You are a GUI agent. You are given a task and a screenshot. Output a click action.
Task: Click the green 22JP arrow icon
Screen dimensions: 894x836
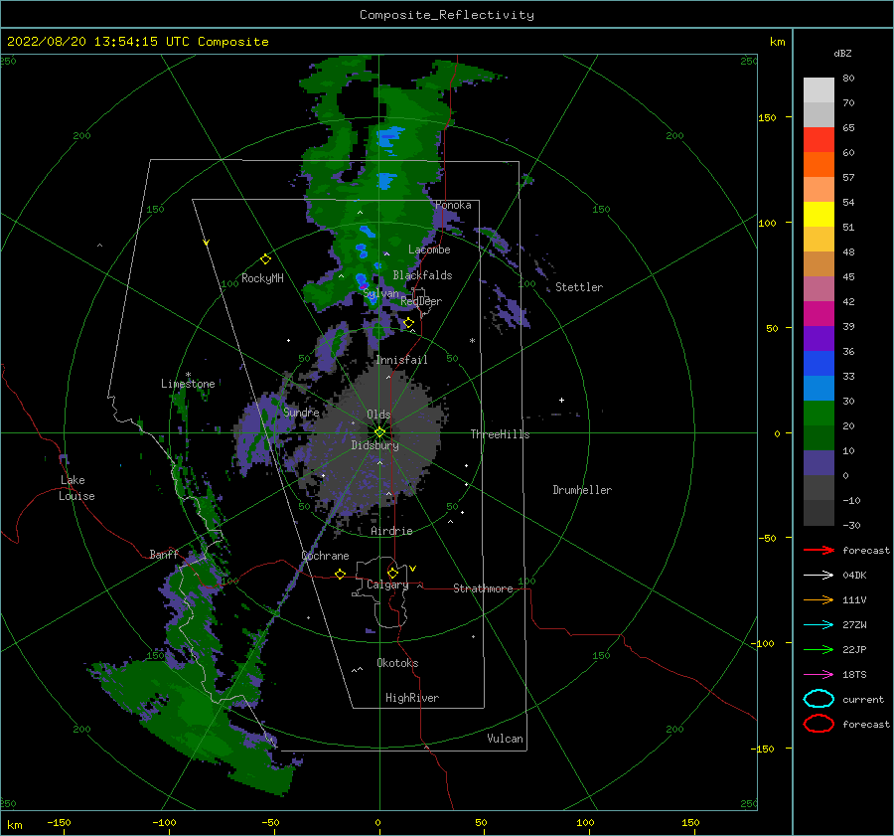[x=819, y=649]
